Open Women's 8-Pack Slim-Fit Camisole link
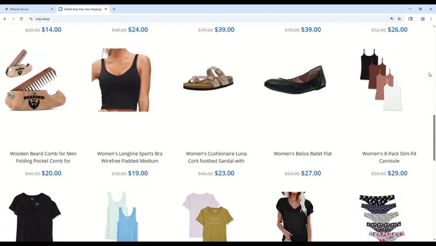The height and width of the screenshot is (246, 436). point(389,157)
